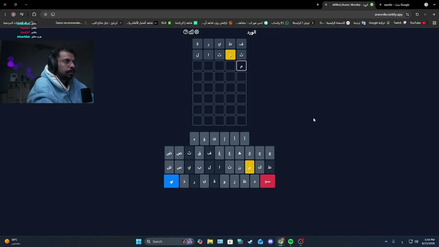Viewport: 439px width, 247px height.
Task: Open the browser extensions puzzle icon
Action: point(34,14)
